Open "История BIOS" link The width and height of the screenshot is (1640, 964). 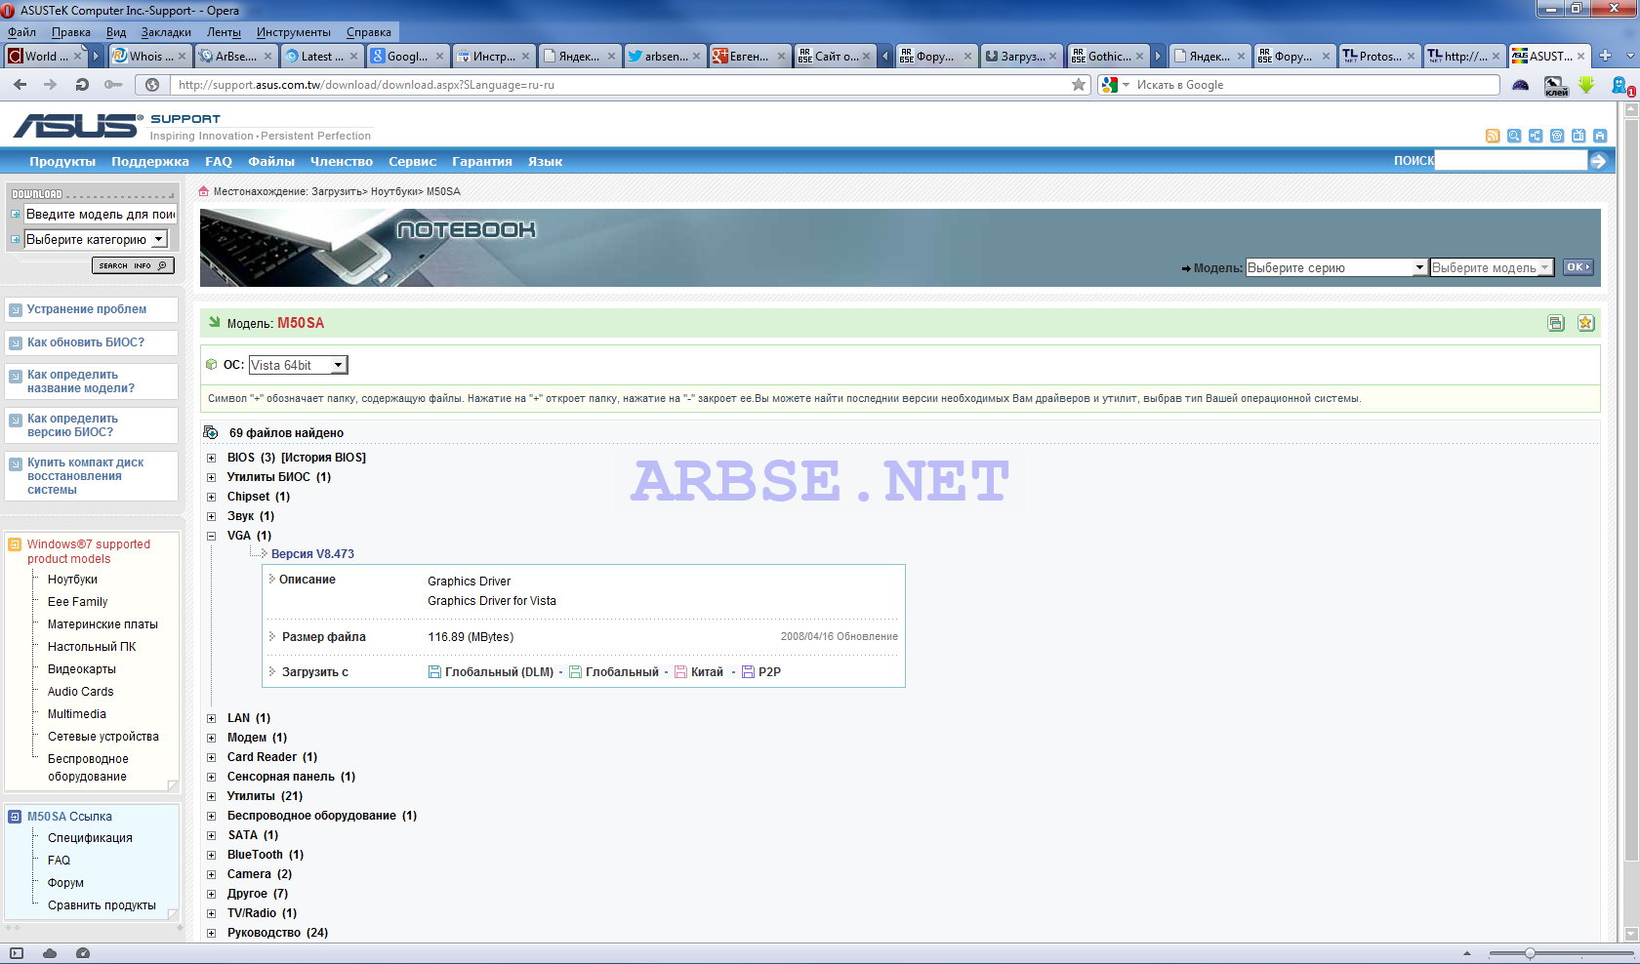point(323,458)
